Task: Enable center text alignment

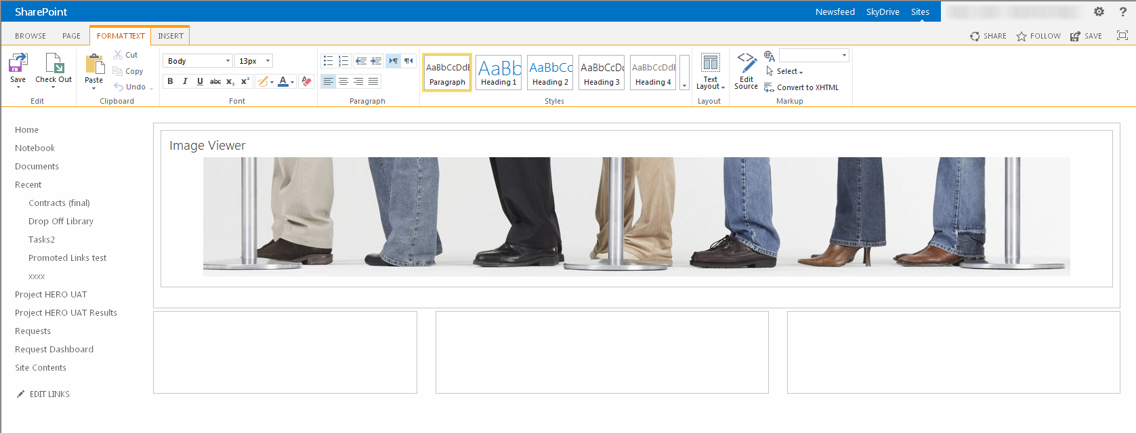Action: [343, 81]
